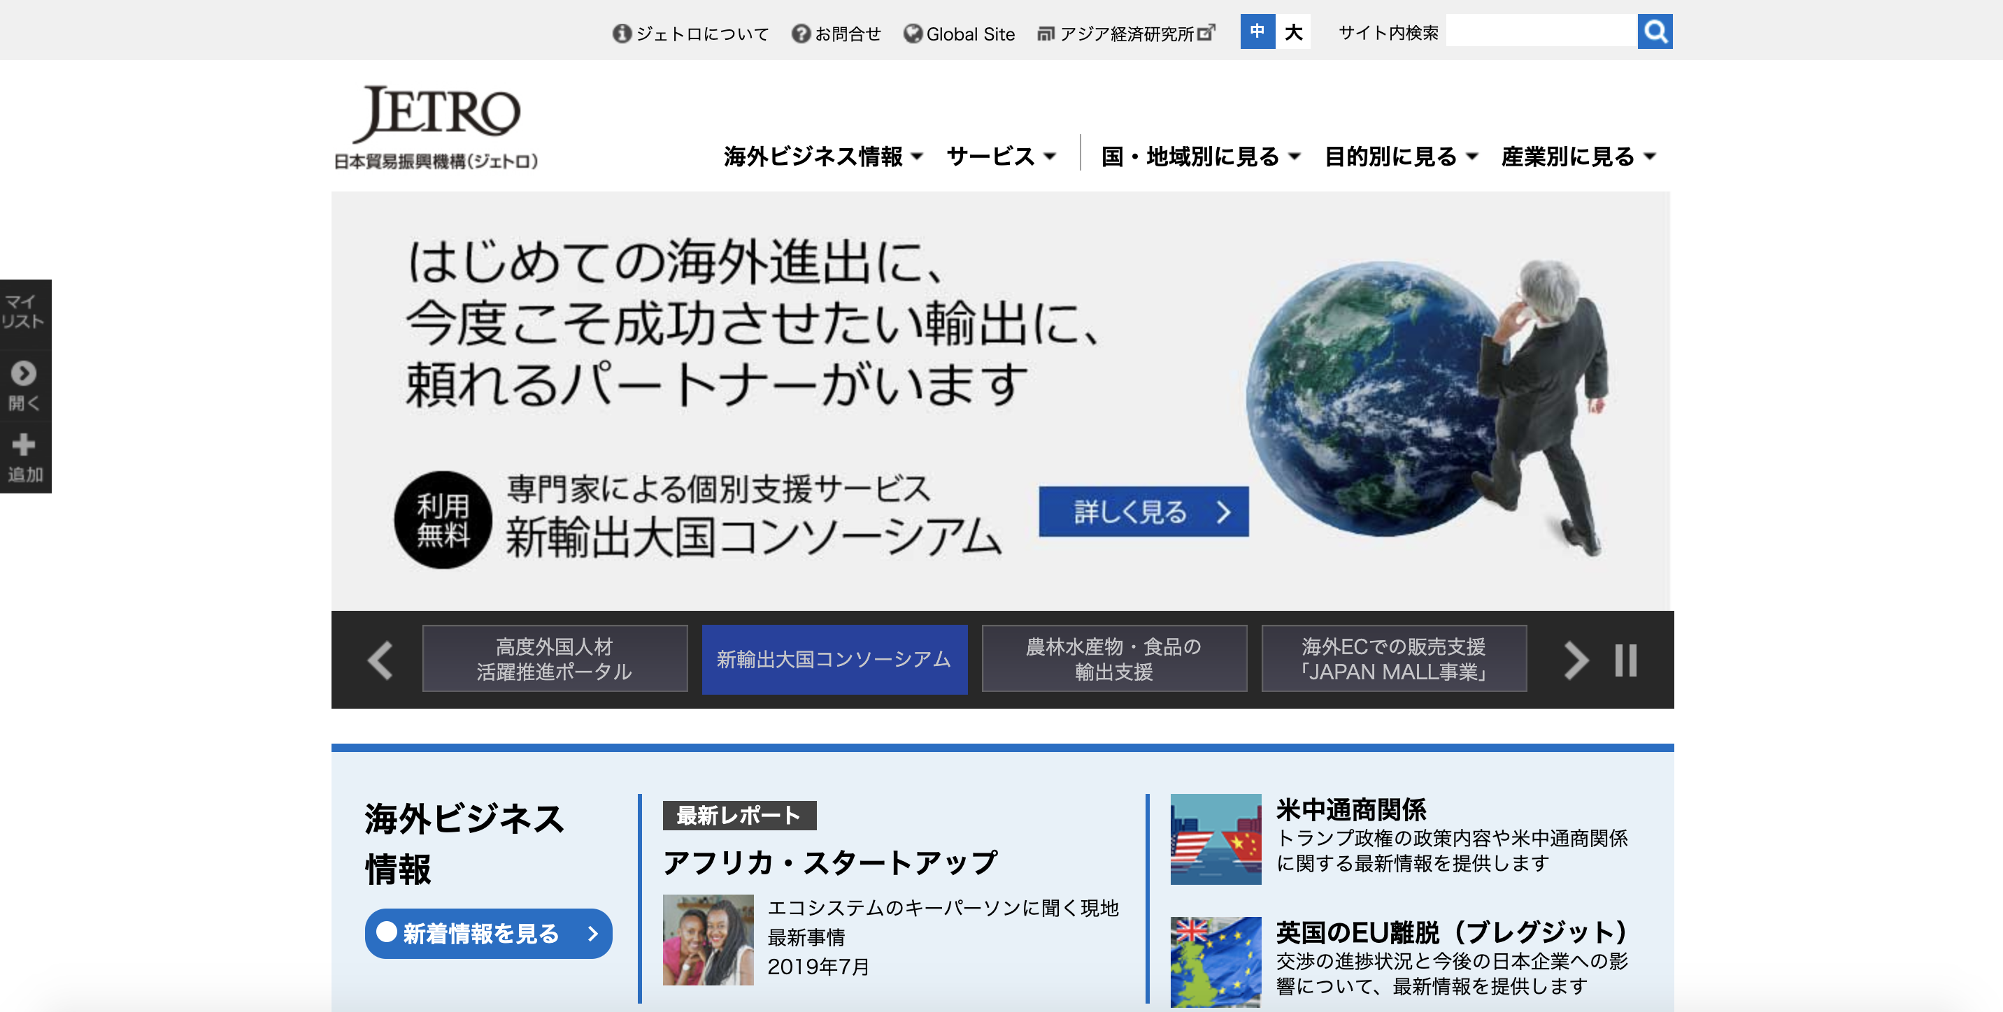The height and width of the screenshot is (1012, 2003).
Task: Click 新着情報を見る button
Action: pos(488,933)
